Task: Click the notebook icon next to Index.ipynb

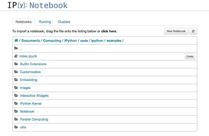Action: click(16, 56)
